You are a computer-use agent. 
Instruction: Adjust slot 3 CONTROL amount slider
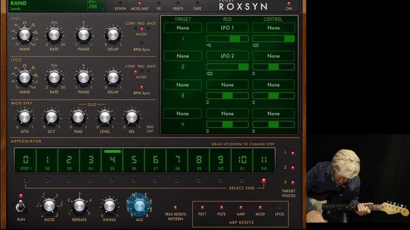(274, 96)
